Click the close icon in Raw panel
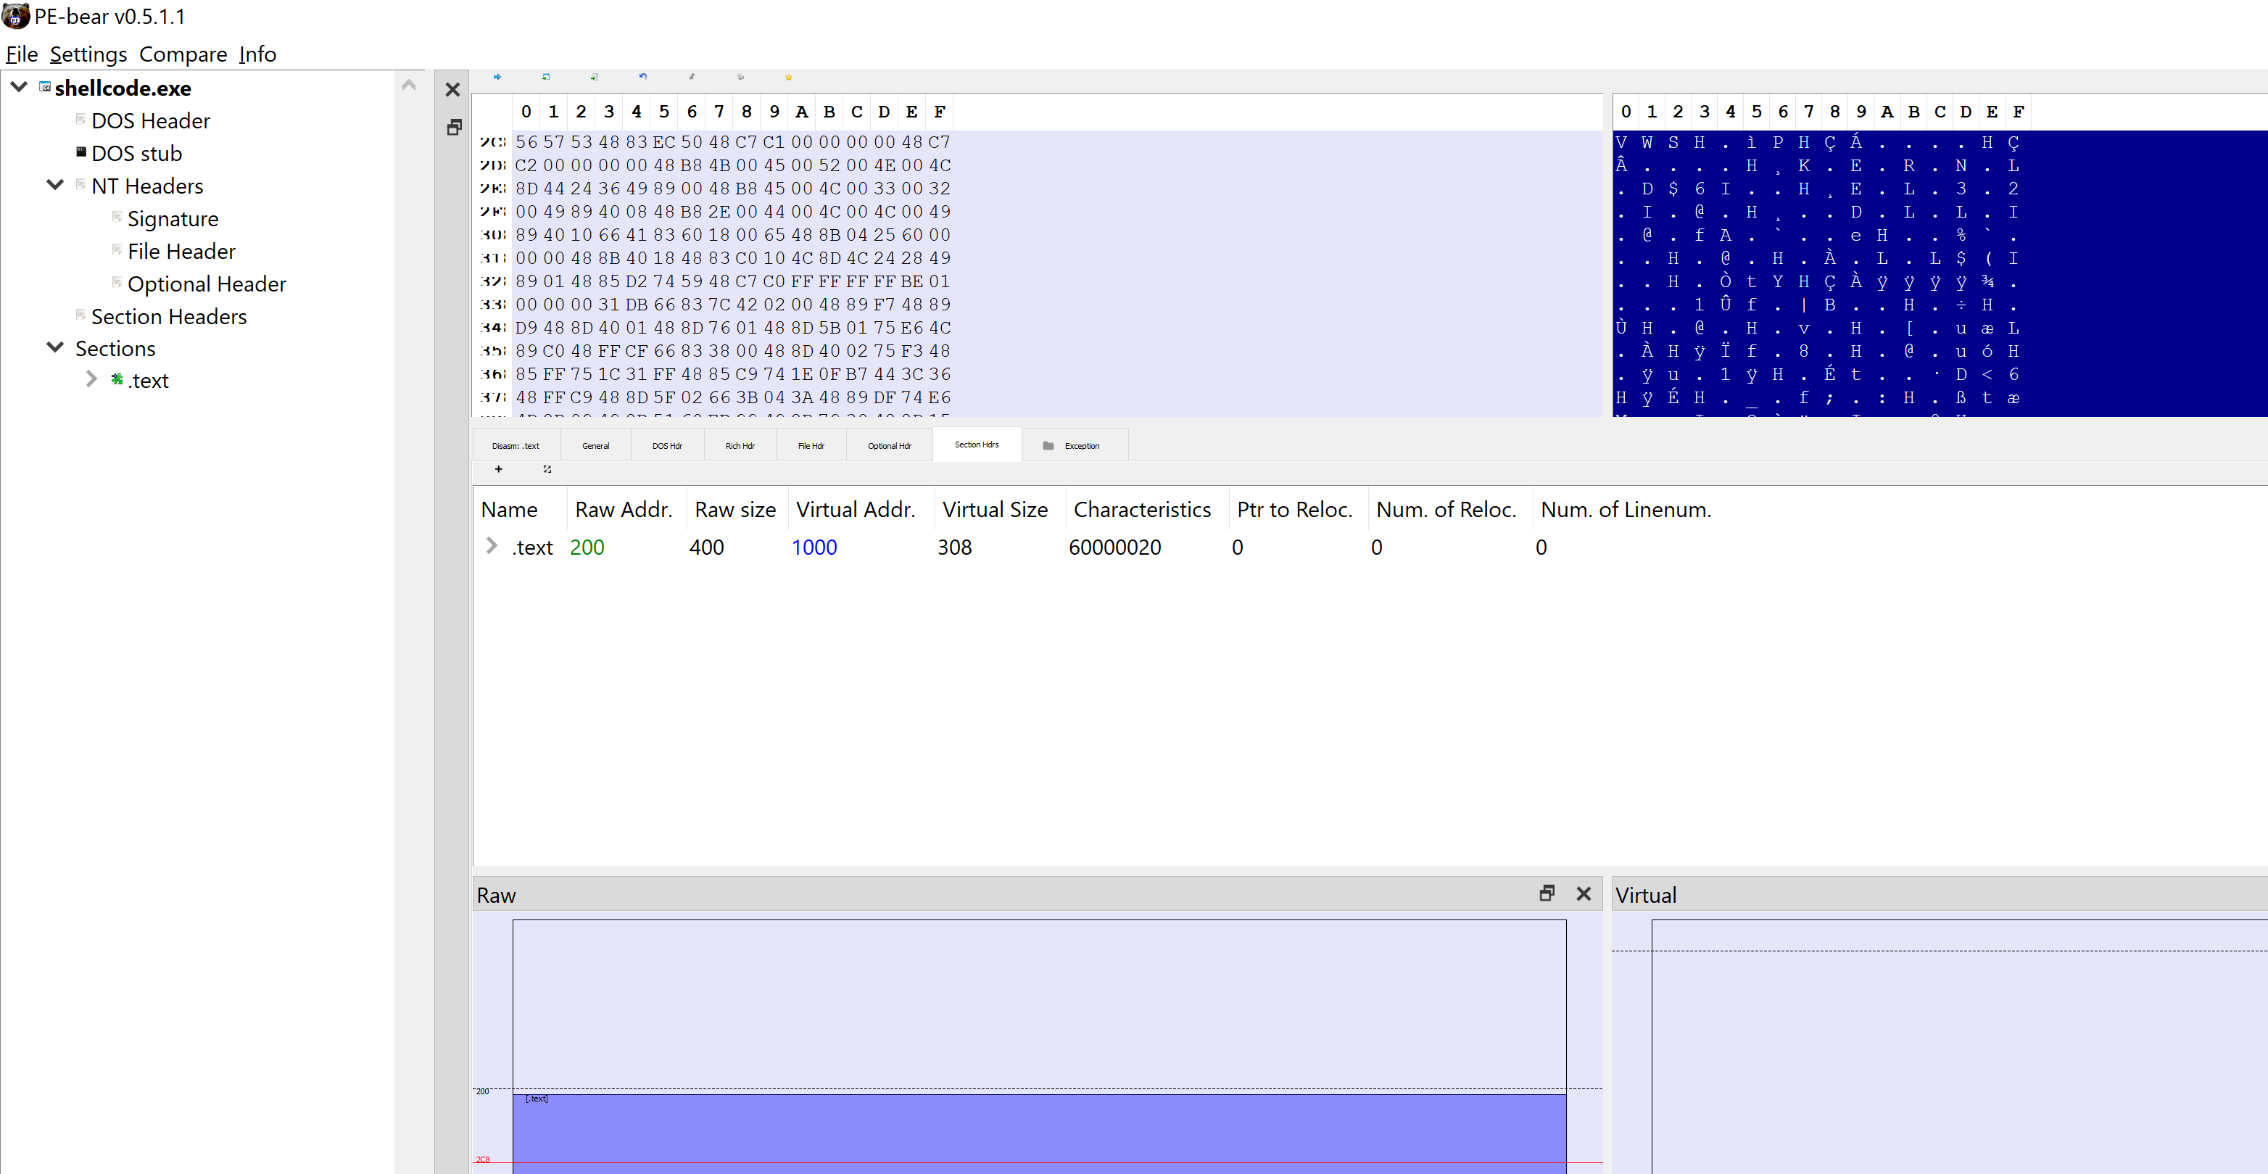This screenshot has width=2268, height=1174. coord(1584,894)
